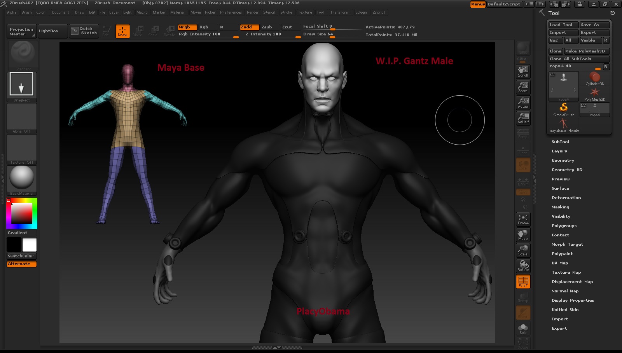622x353 pixels.
Task: Frame the model in view
Action: (523, 219)
